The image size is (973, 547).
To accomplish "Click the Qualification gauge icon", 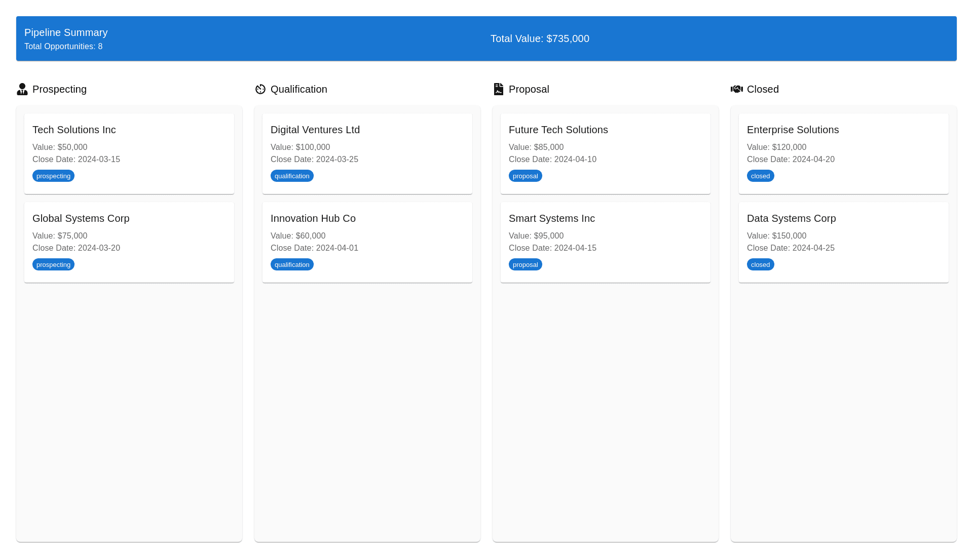I will pyautogui.click(x=260, y=89).
